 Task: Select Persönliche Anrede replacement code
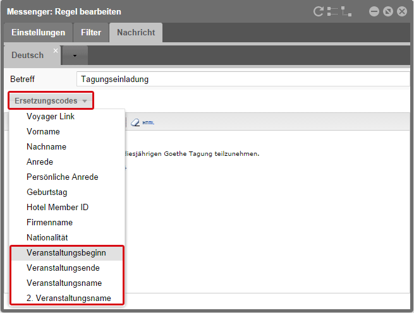[62, 177]
